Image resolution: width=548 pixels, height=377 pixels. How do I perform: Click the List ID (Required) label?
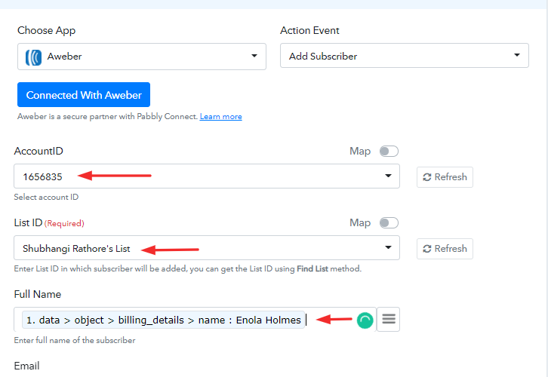tap(49, 222)
